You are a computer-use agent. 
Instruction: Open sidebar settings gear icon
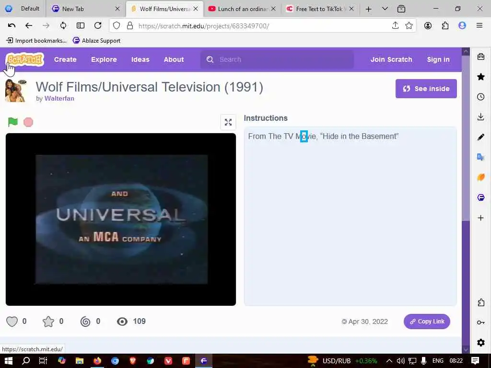point(480,343)
